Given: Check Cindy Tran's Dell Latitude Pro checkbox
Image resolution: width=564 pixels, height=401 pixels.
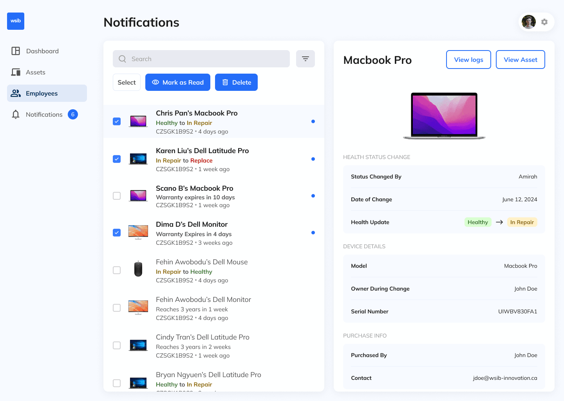Looking at the screenshot, I should click(x=117, y=345).
